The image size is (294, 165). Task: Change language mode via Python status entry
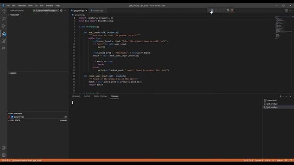(x=280, y=160)
